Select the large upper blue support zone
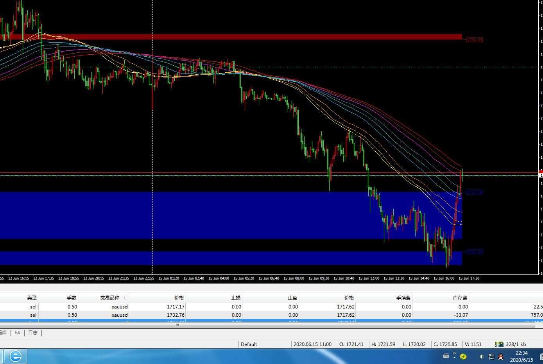 click(231, 215)
